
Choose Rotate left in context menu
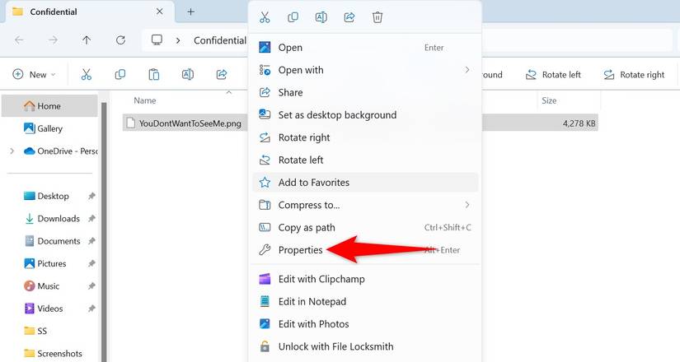tap(365, 160)
